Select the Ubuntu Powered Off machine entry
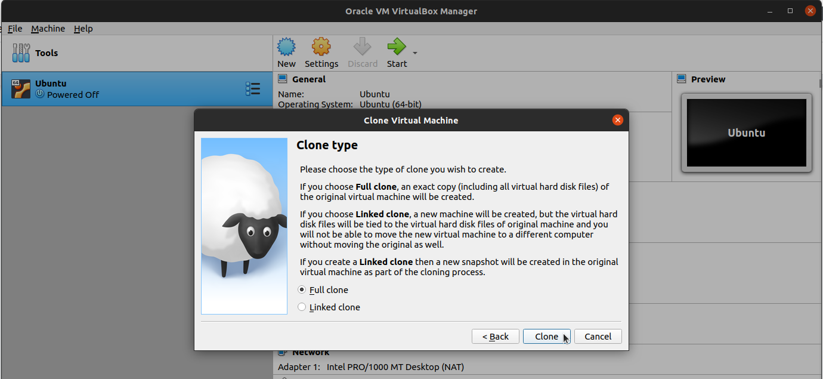This screenshot has height=379, width=823. 137,89
